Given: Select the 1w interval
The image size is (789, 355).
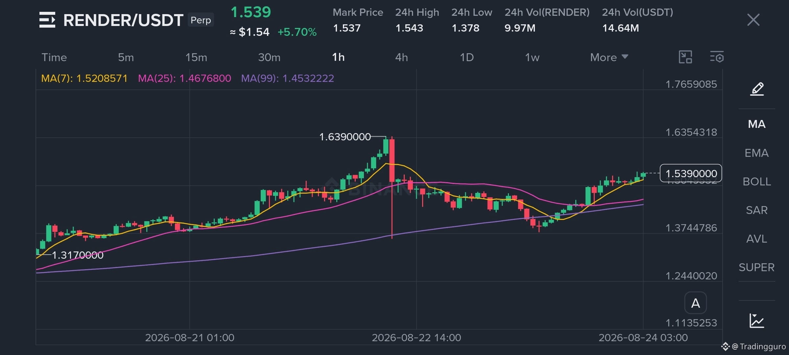Looking at the screenshot, I should tap(532, 57).
